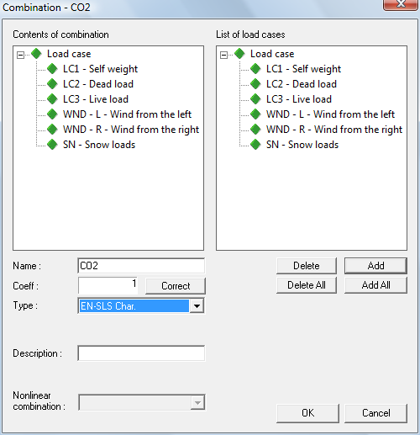The height and width of the screenshot is (435, 420).
Task: Select LC2 - Dead load in Contents of combination
Action: [x=98, y=84]
